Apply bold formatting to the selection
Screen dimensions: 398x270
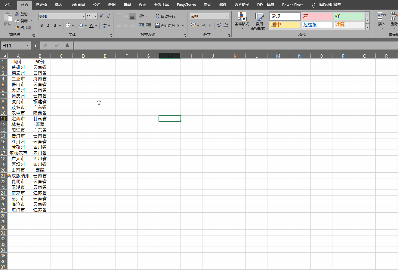tap(42, 26)
